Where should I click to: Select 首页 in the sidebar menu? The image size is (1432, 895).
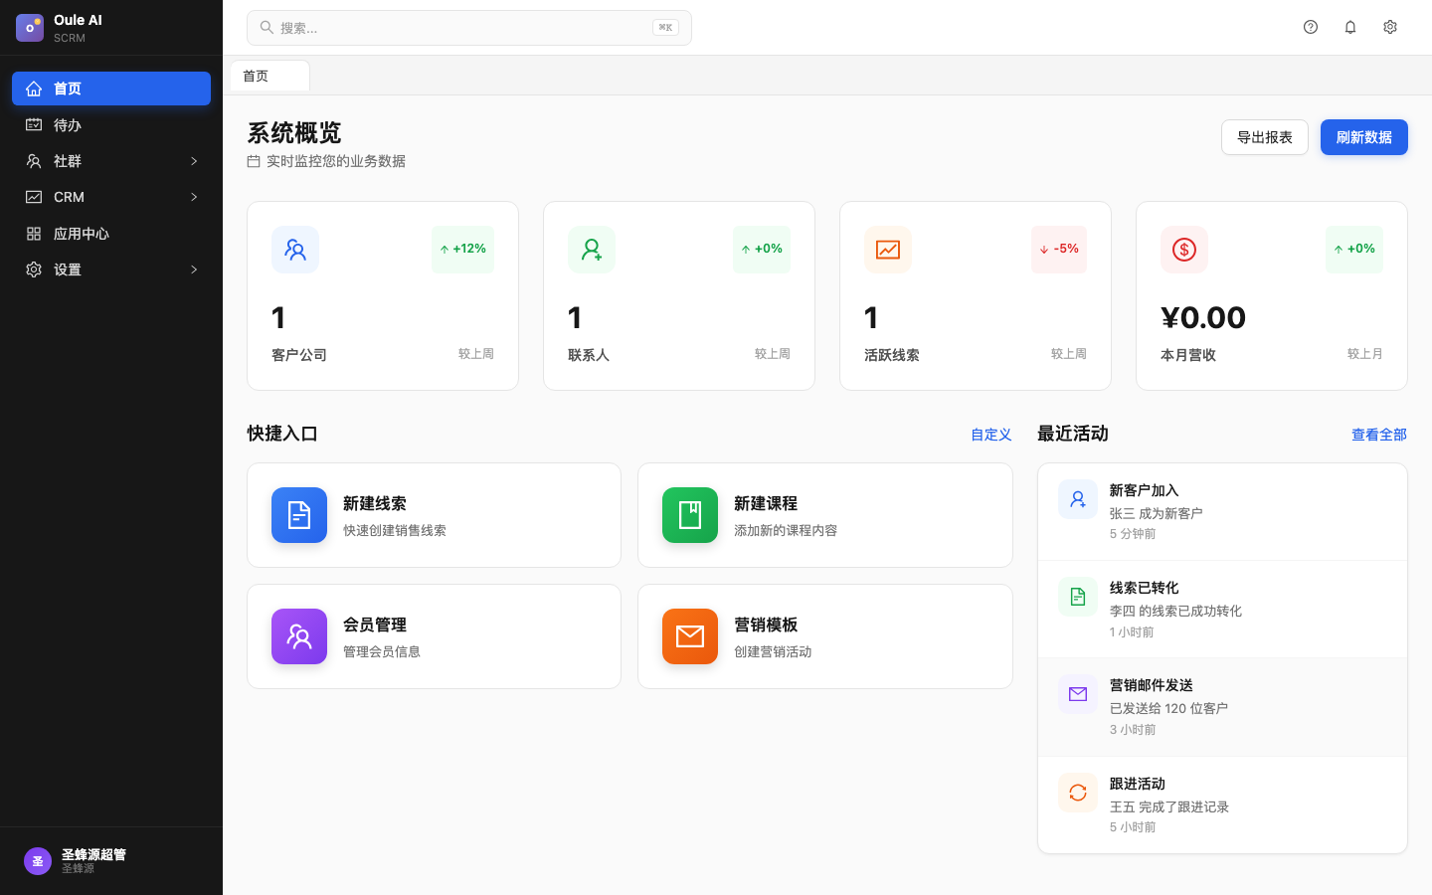coord(111,89)
